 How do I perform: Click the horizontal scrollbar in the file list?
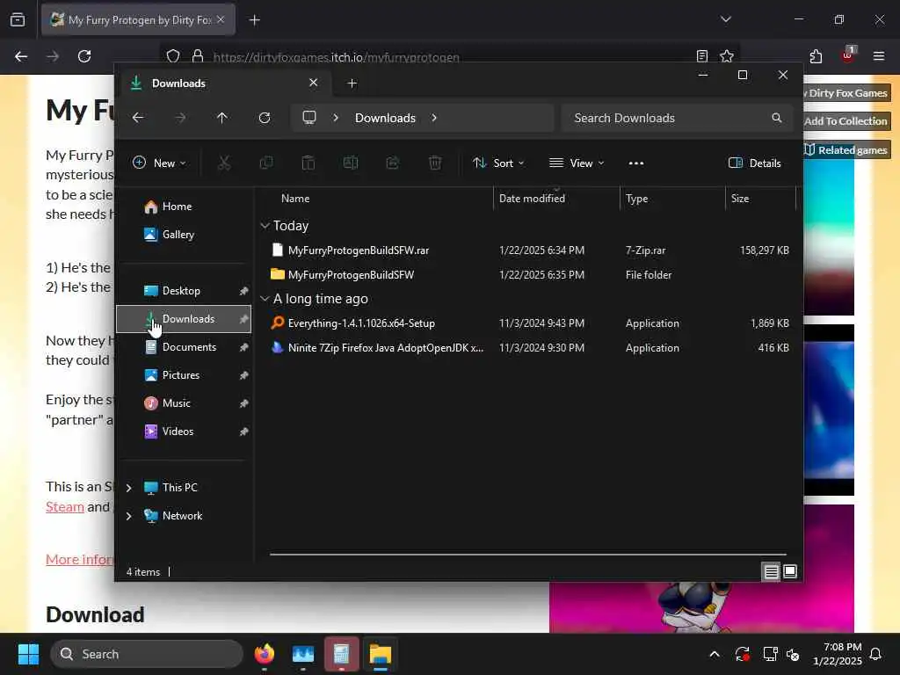[x=528, y=555]
